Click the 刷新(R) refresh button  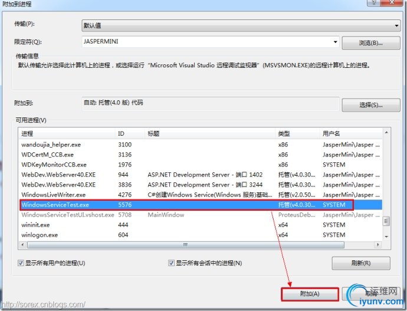tap(361, 263)
